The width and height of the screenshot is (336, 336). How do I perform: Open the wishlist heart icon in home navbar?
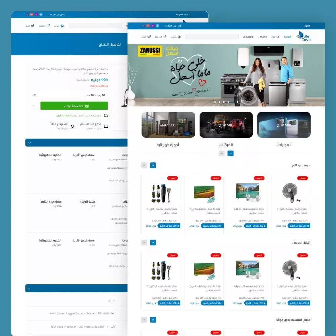tap(165, 37)
